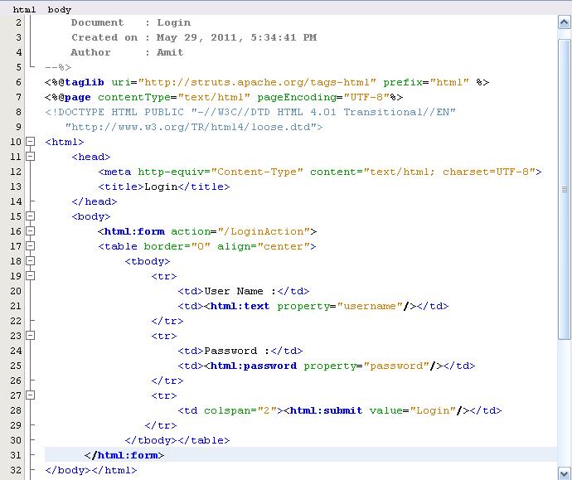This screenshot has height=480, width=572.
Task: Click the closing </head> tag
Action: pos(95,201)
